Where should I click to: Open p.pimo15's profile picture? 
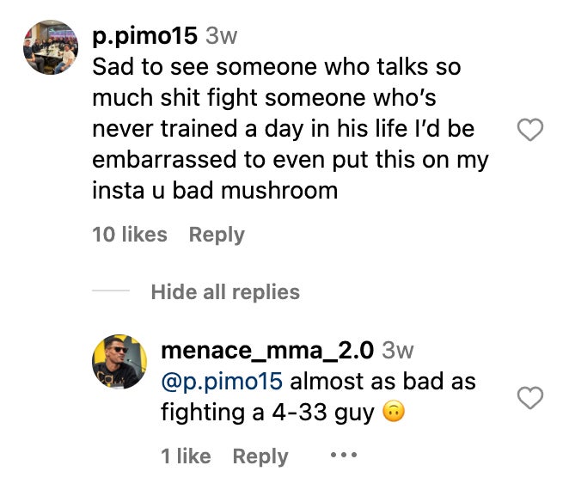pyautogui.click(x=51, y=48)
